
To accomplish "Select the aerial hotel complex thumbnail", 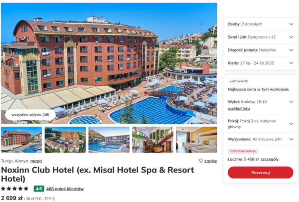I will click(65, 140).
